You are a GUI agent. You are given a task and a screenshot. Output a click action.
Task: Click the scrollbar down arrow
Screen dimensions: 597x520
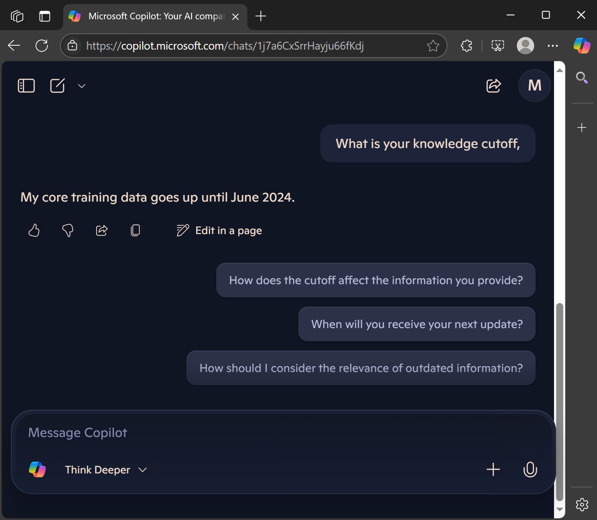(560, 509)
